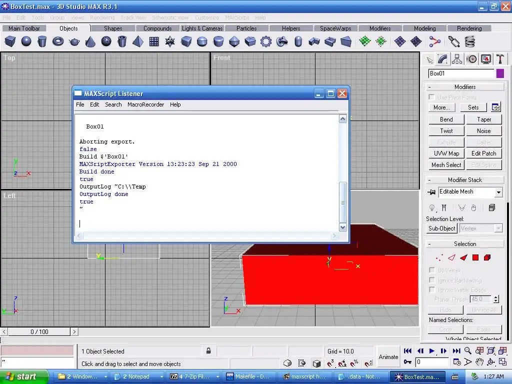Screen dimensions: 512x384
Task: Activate the Pan hand viewport tool
Action: (x=479, y=362)
